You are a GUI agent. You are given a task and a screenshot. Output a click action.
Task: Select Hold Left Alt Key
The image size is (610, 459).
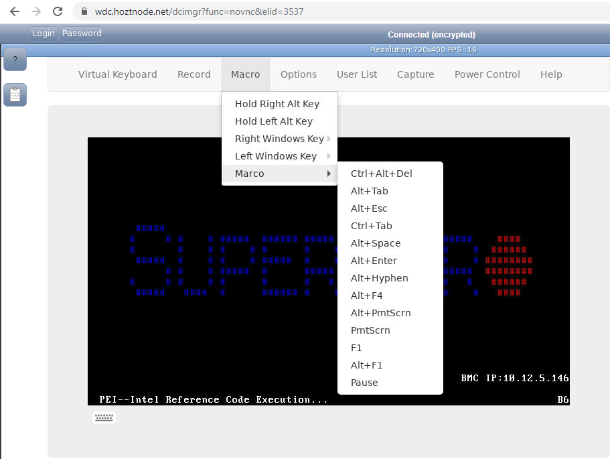pyautogui.click(x=279, y=121)
